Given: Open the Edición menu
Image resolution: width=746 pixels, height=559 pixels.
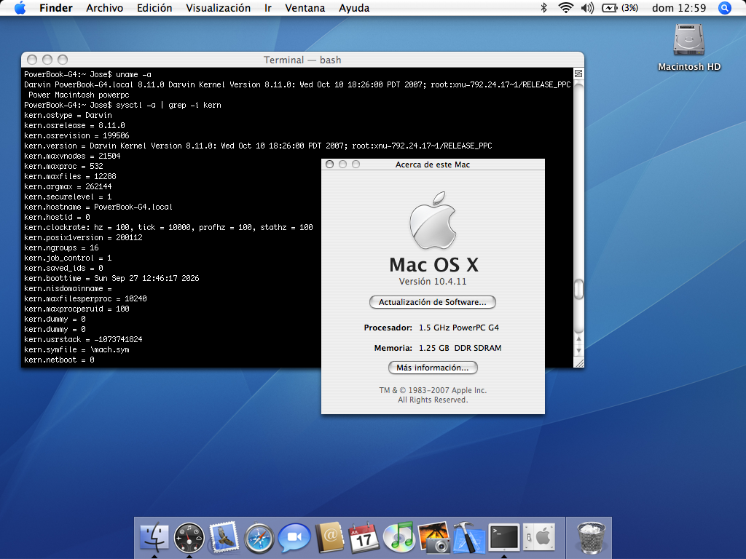Looking at the screenshot, I should point(154,7).
